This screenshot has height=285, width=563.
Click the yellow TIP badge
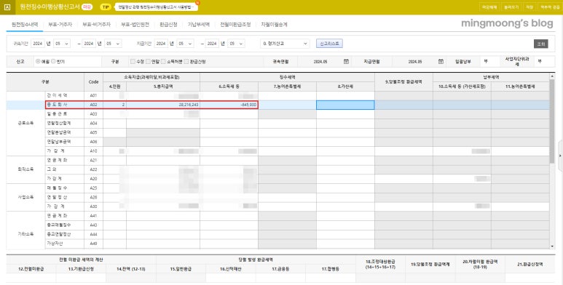(106, 7)
